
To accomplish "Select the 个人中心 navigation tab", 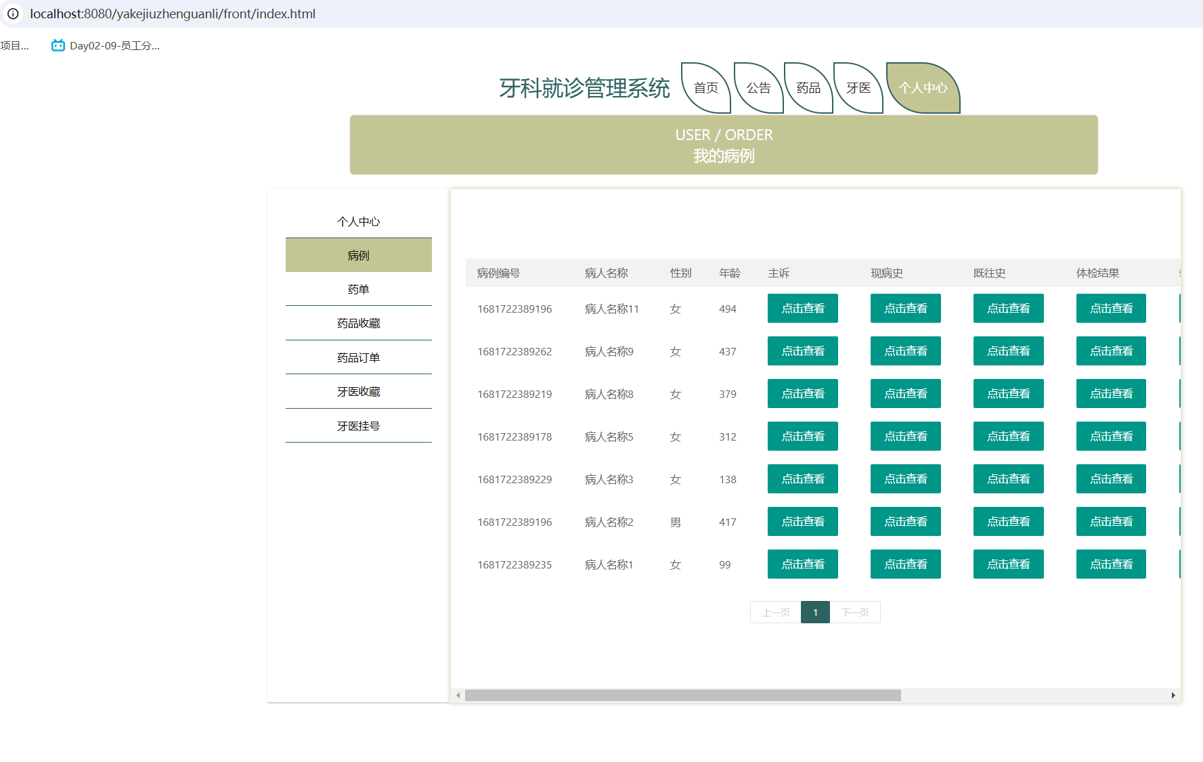I will (x=923, y=88).
